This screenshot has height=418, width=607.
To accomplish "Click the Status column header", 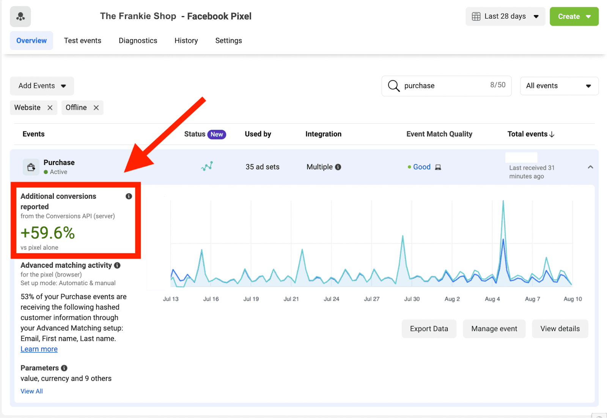I will (195, 134).
